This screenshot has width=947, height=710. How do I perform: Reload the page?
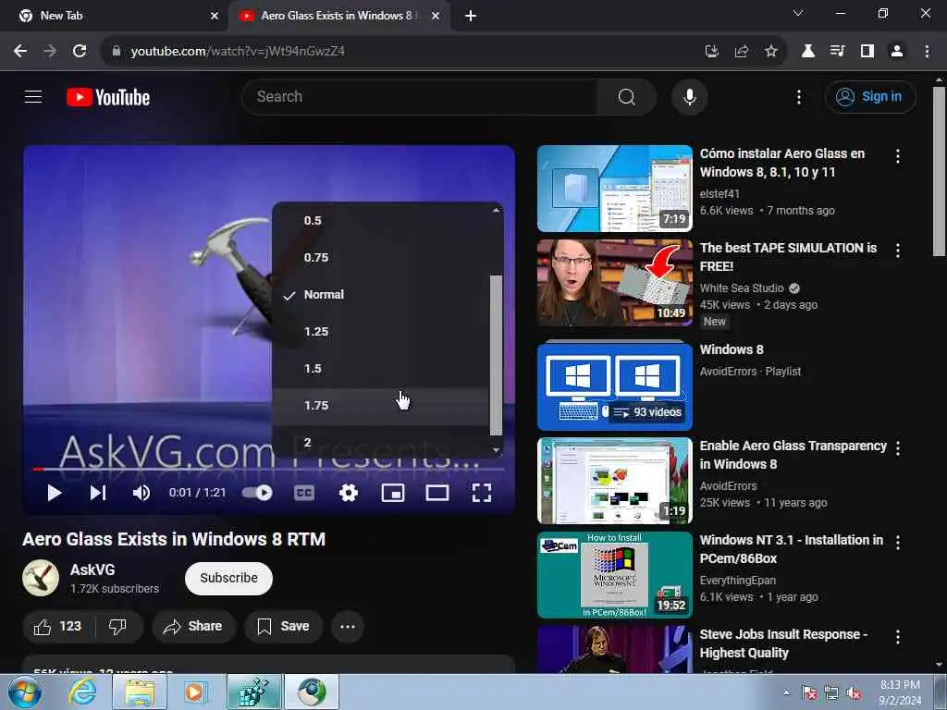(x=80, y=52)
